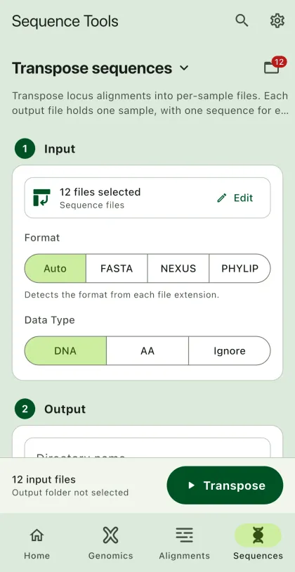Select the Auto format option
This screenshot has width=295, height=572.
(x=55, y=269)
